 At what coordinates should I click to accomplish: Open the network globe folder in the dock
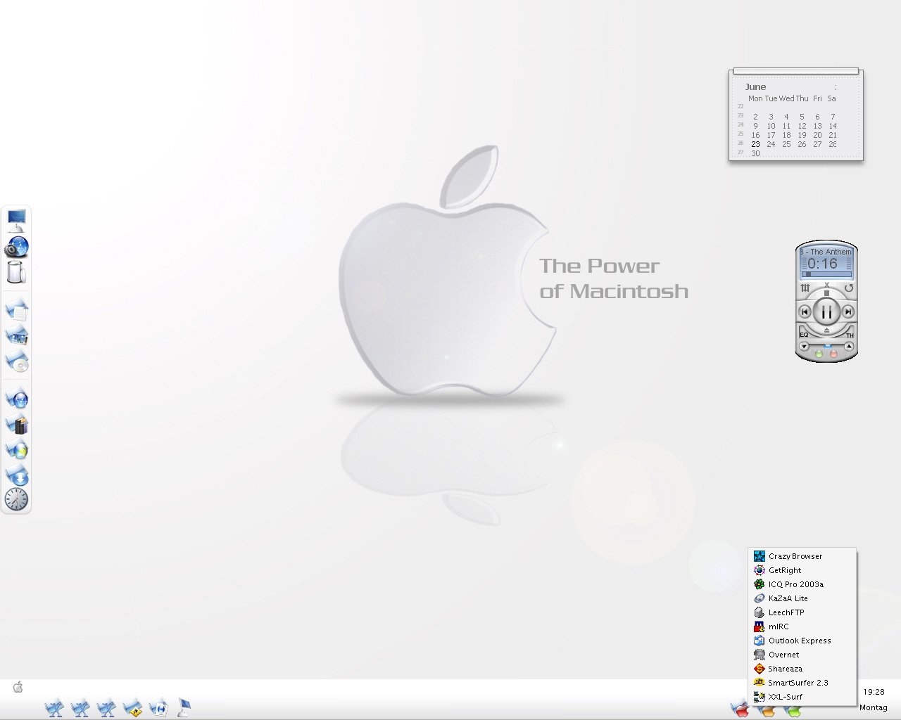point(17,399)
